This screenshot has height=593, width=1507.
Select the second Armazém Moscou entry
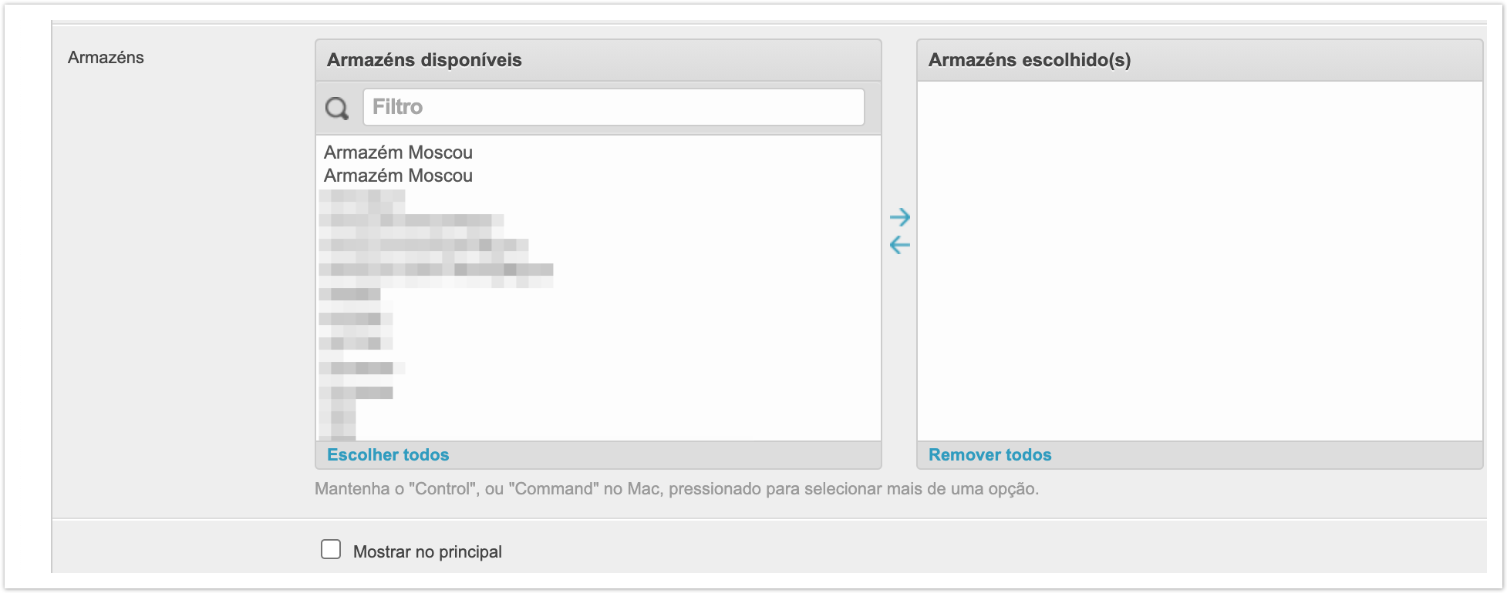click(398, 176)
